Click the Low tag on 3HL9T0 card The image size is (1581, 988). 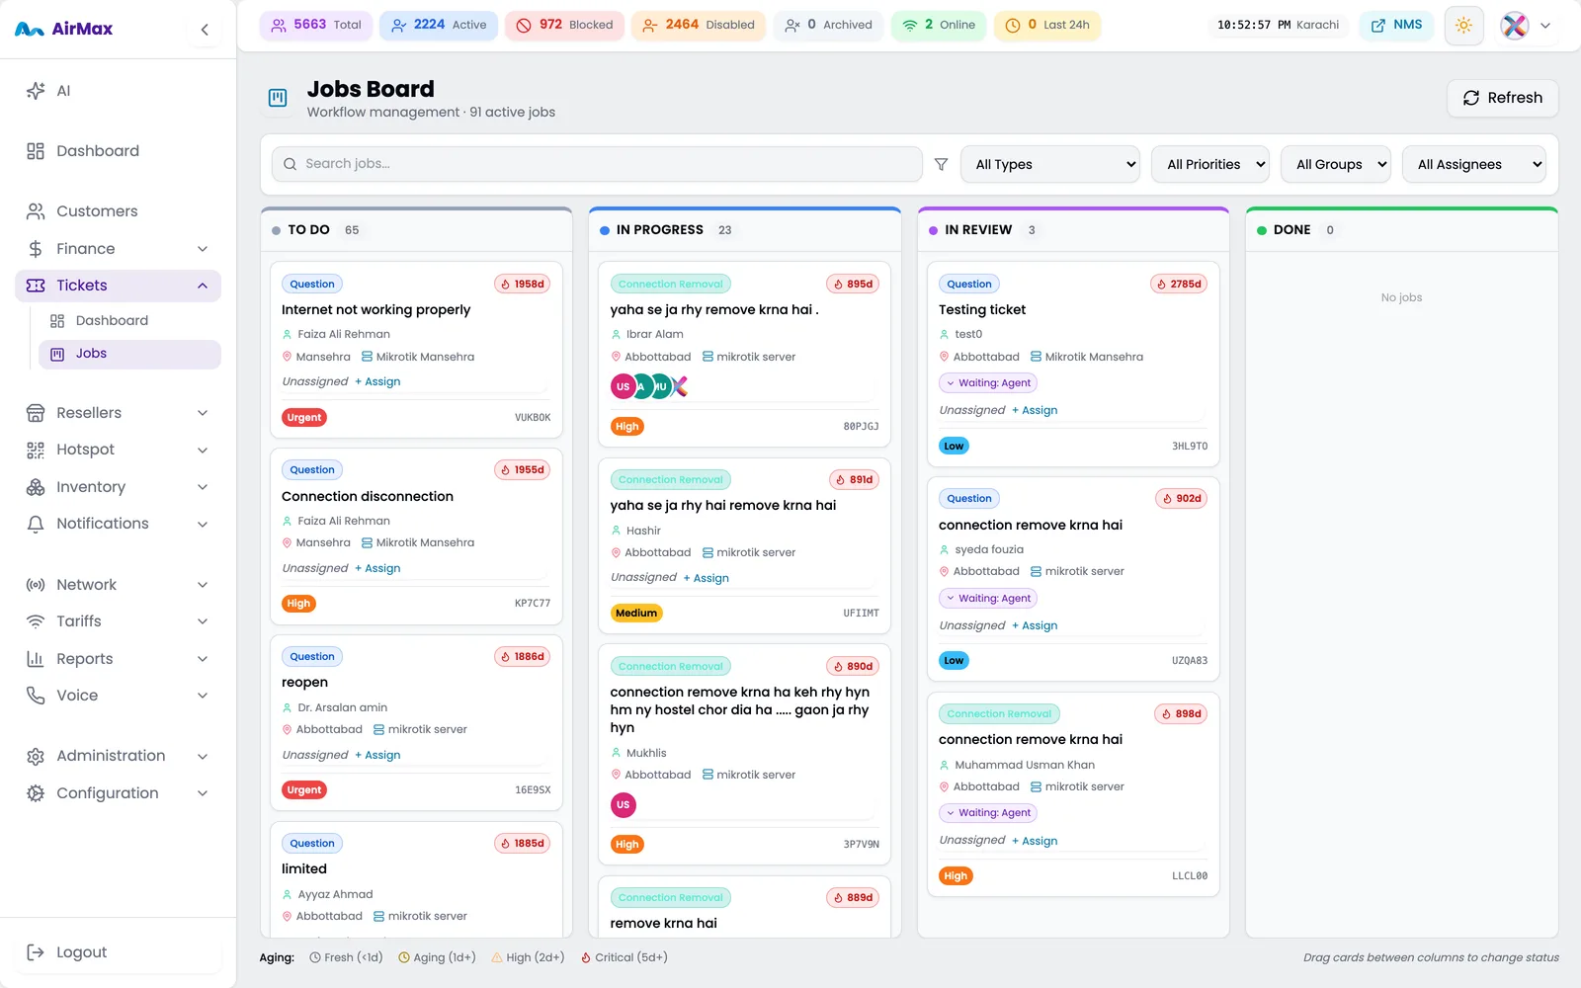[x=954, y=447]
